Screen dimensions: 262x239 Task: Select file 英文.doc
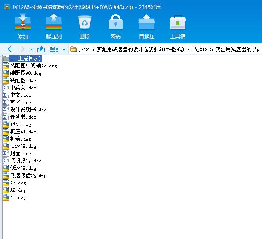tap(20, 102)
